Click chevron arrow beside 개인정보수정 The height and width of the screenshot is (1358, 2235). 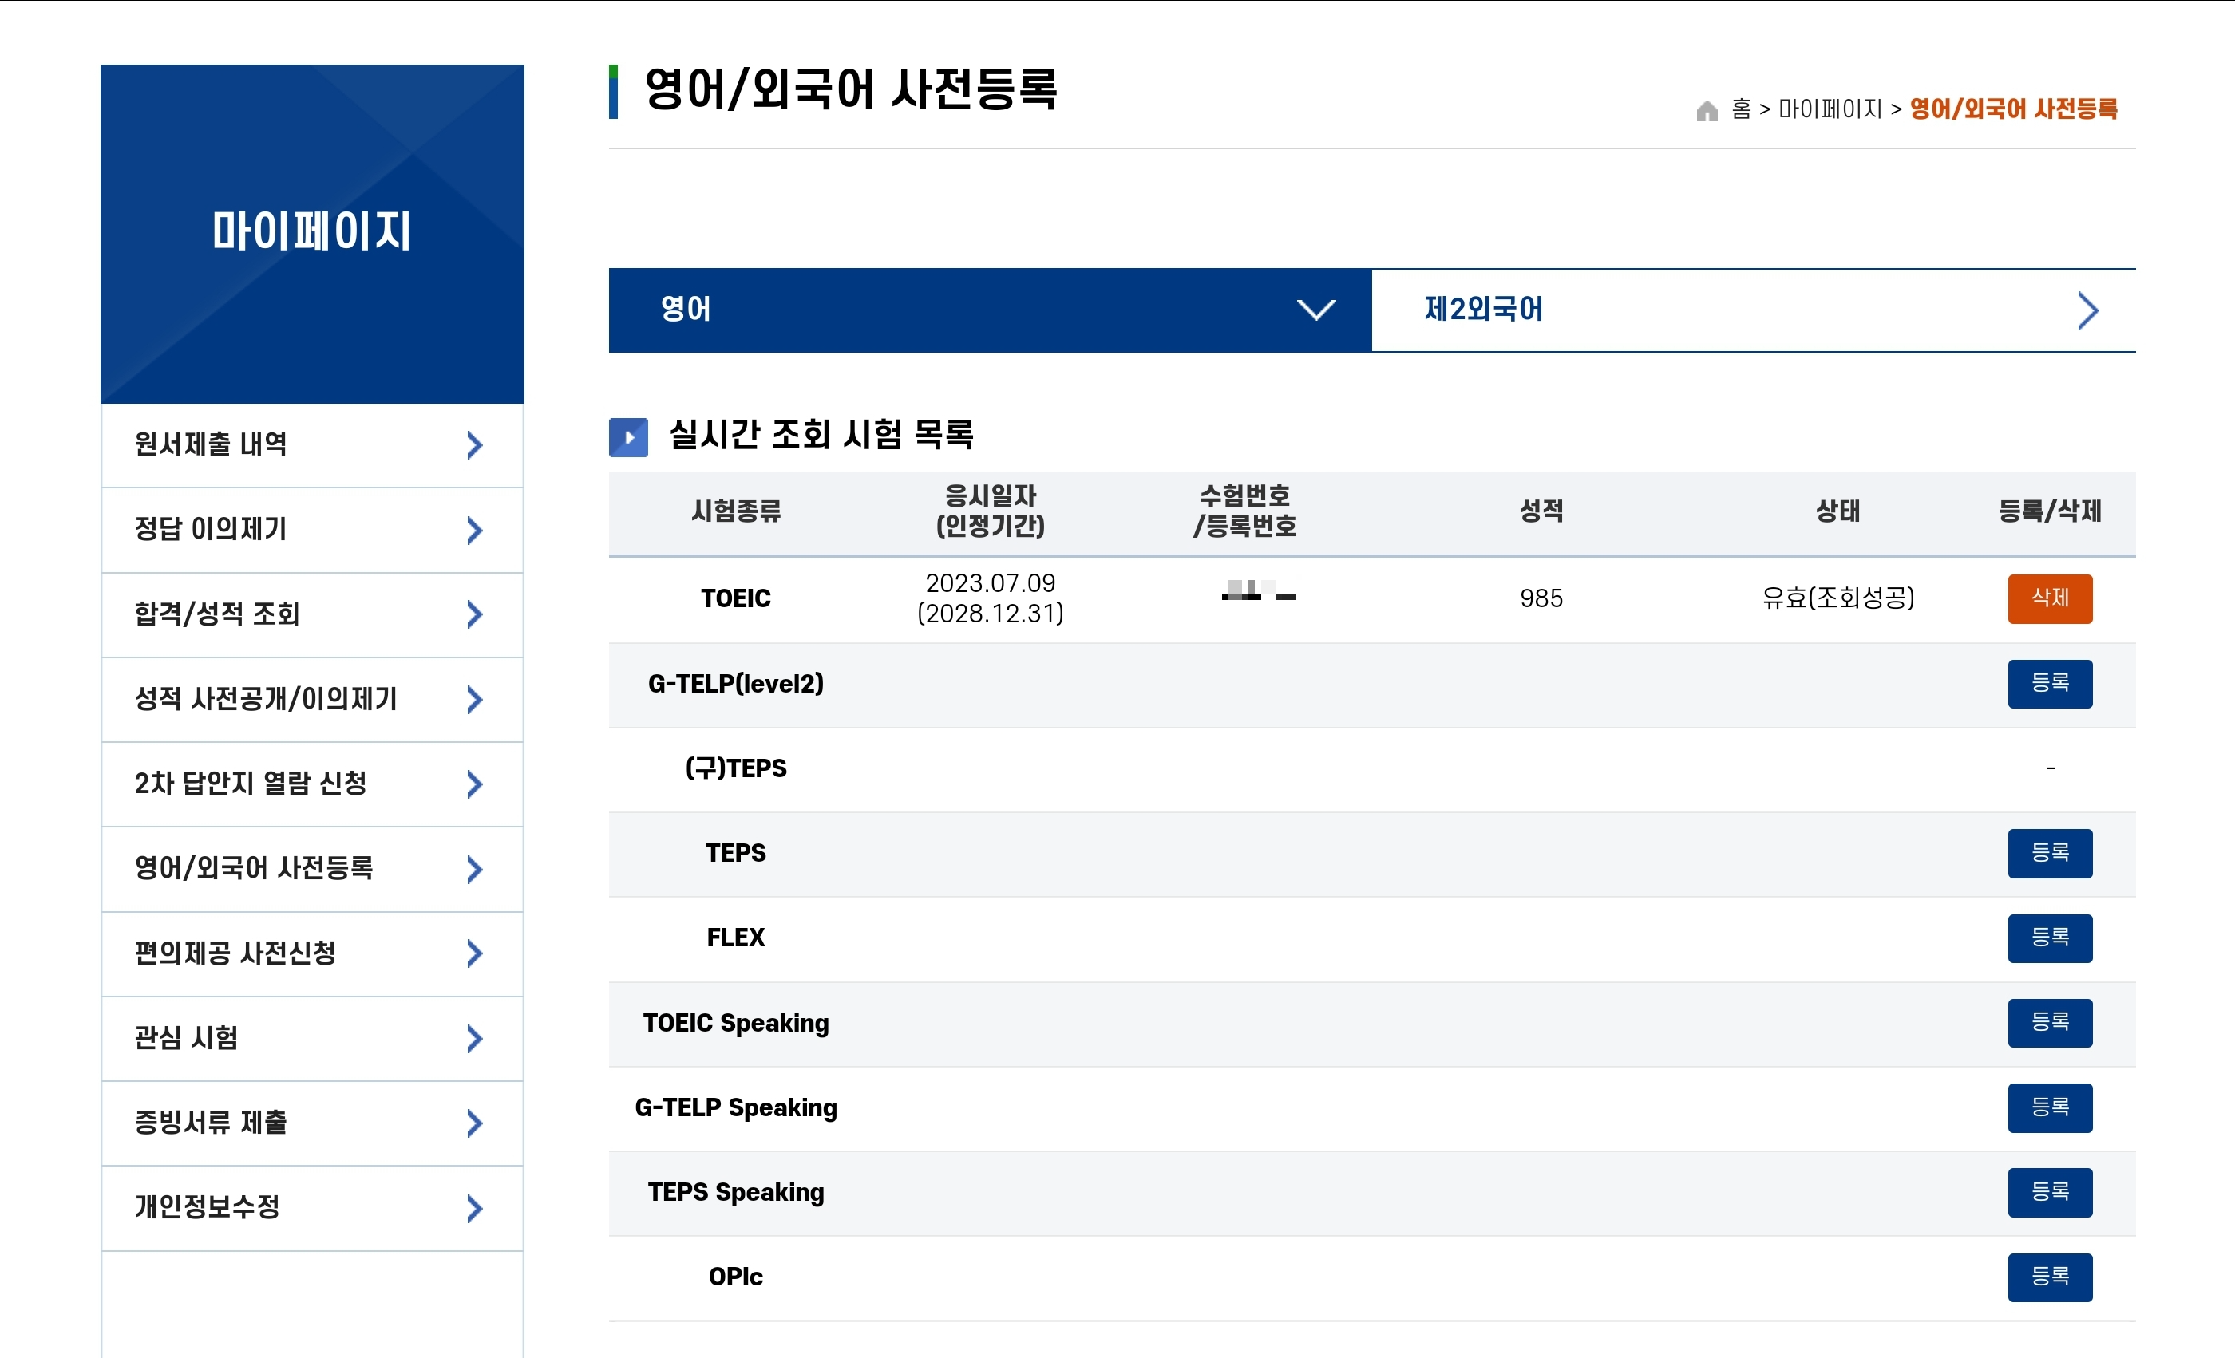pyautogui.click(x=473, y=1209)
